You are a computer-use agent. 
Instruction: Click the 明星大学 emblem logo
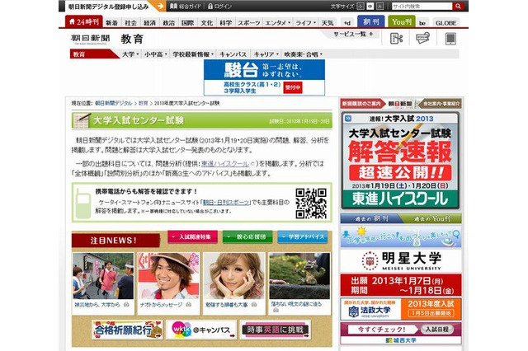(370, 261)
